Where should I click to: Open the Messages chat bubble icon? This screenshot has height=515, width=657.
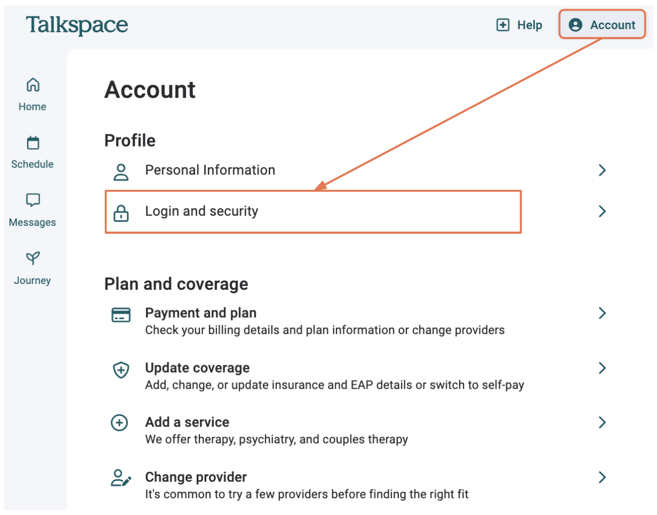(x=33, y=200)
